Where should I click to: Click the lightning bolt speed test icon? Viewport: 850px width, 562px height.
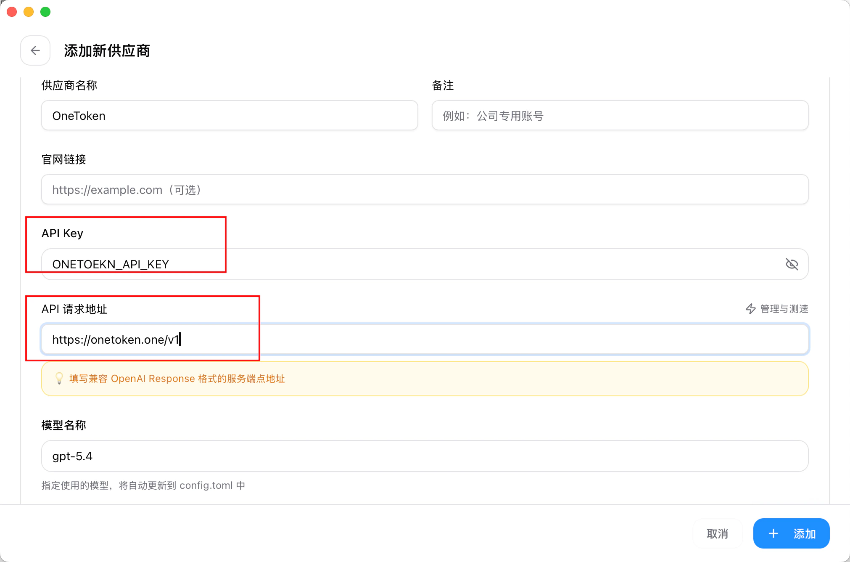[750, 309]
